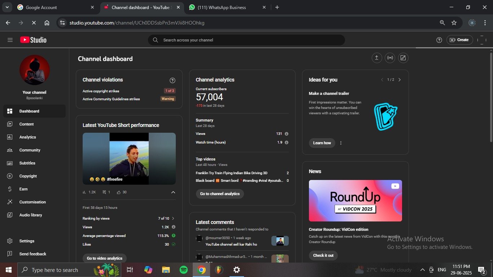The height and width of the screenshot is (277, 493).
Task: Open Community in the sidebar
Action: [x=34, y=150]
